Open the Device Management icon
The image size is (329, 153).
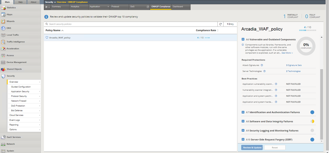click(3, 62)
